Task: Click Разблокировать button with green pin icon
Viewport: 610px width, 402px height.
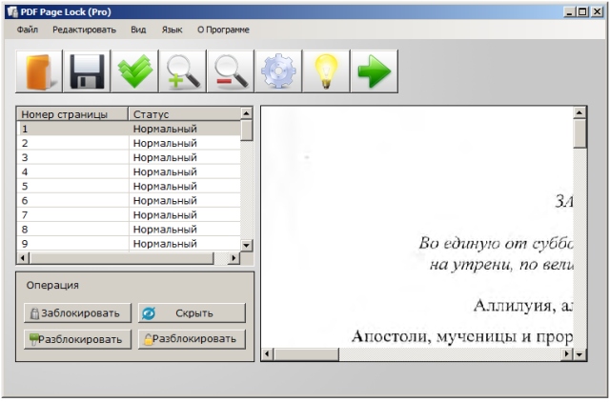Action: click(78, 339)
